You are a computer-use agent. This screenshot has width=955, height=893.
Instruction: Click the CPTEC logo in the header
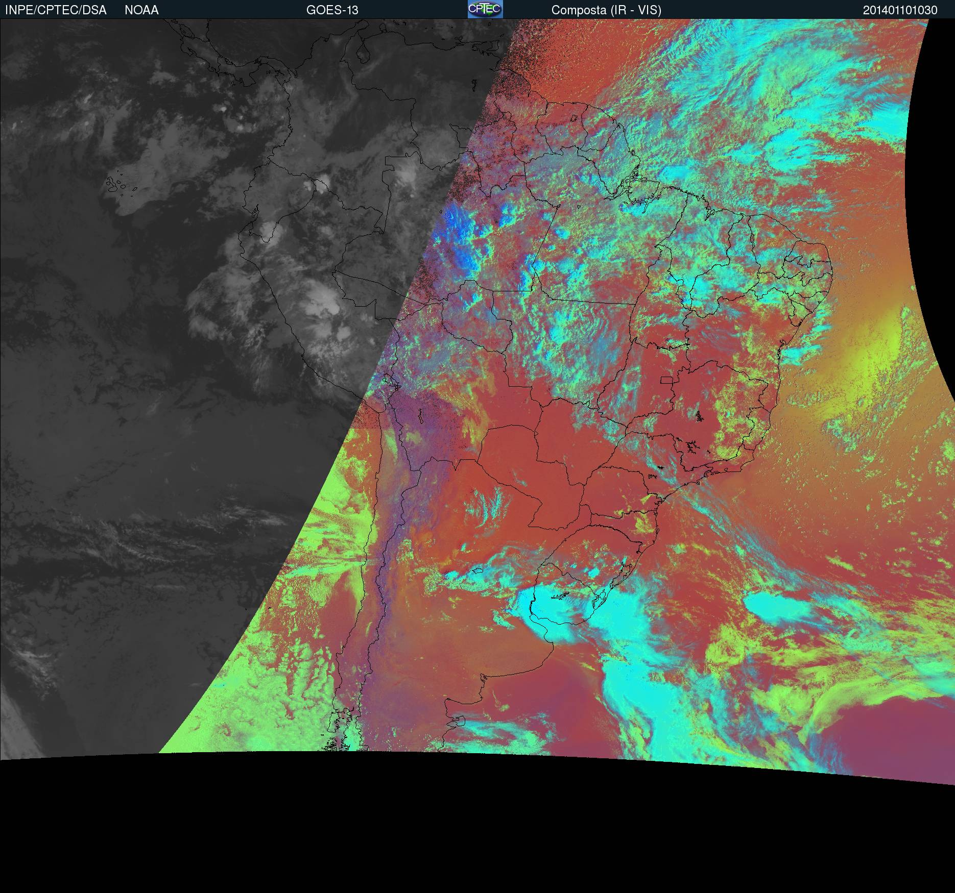[485, 9]
